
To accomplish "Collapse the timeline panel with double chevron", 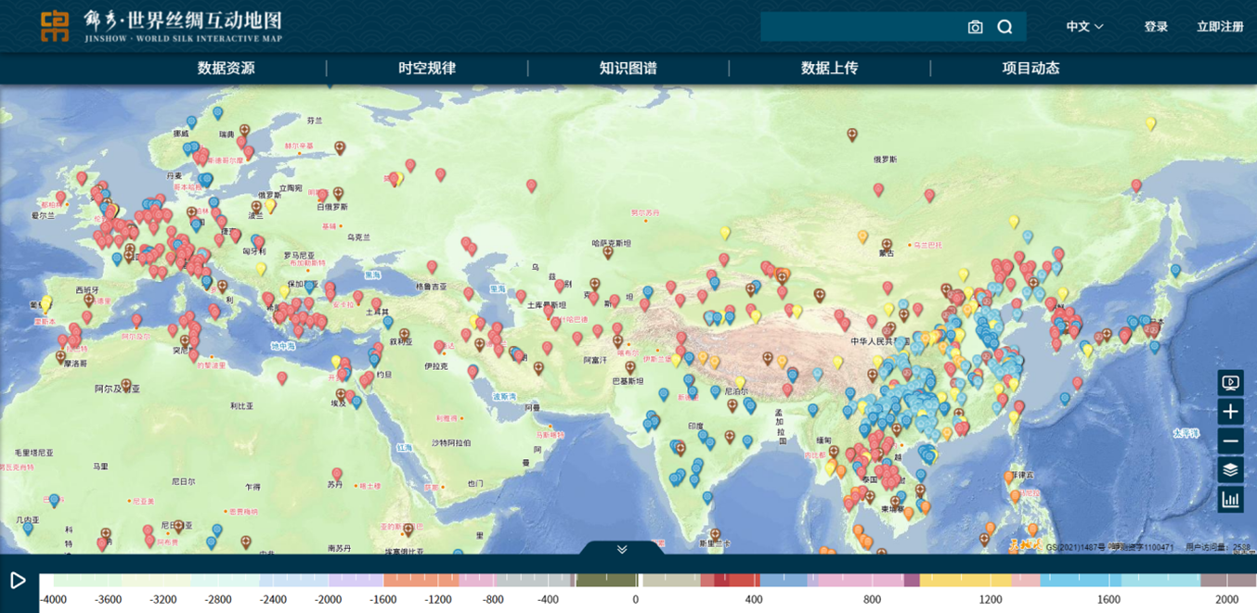I will point(622,549).
